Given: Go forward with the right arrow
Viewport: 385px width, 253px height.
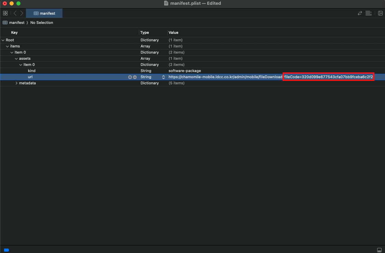Looking at the screenshot, I should 22,13.
